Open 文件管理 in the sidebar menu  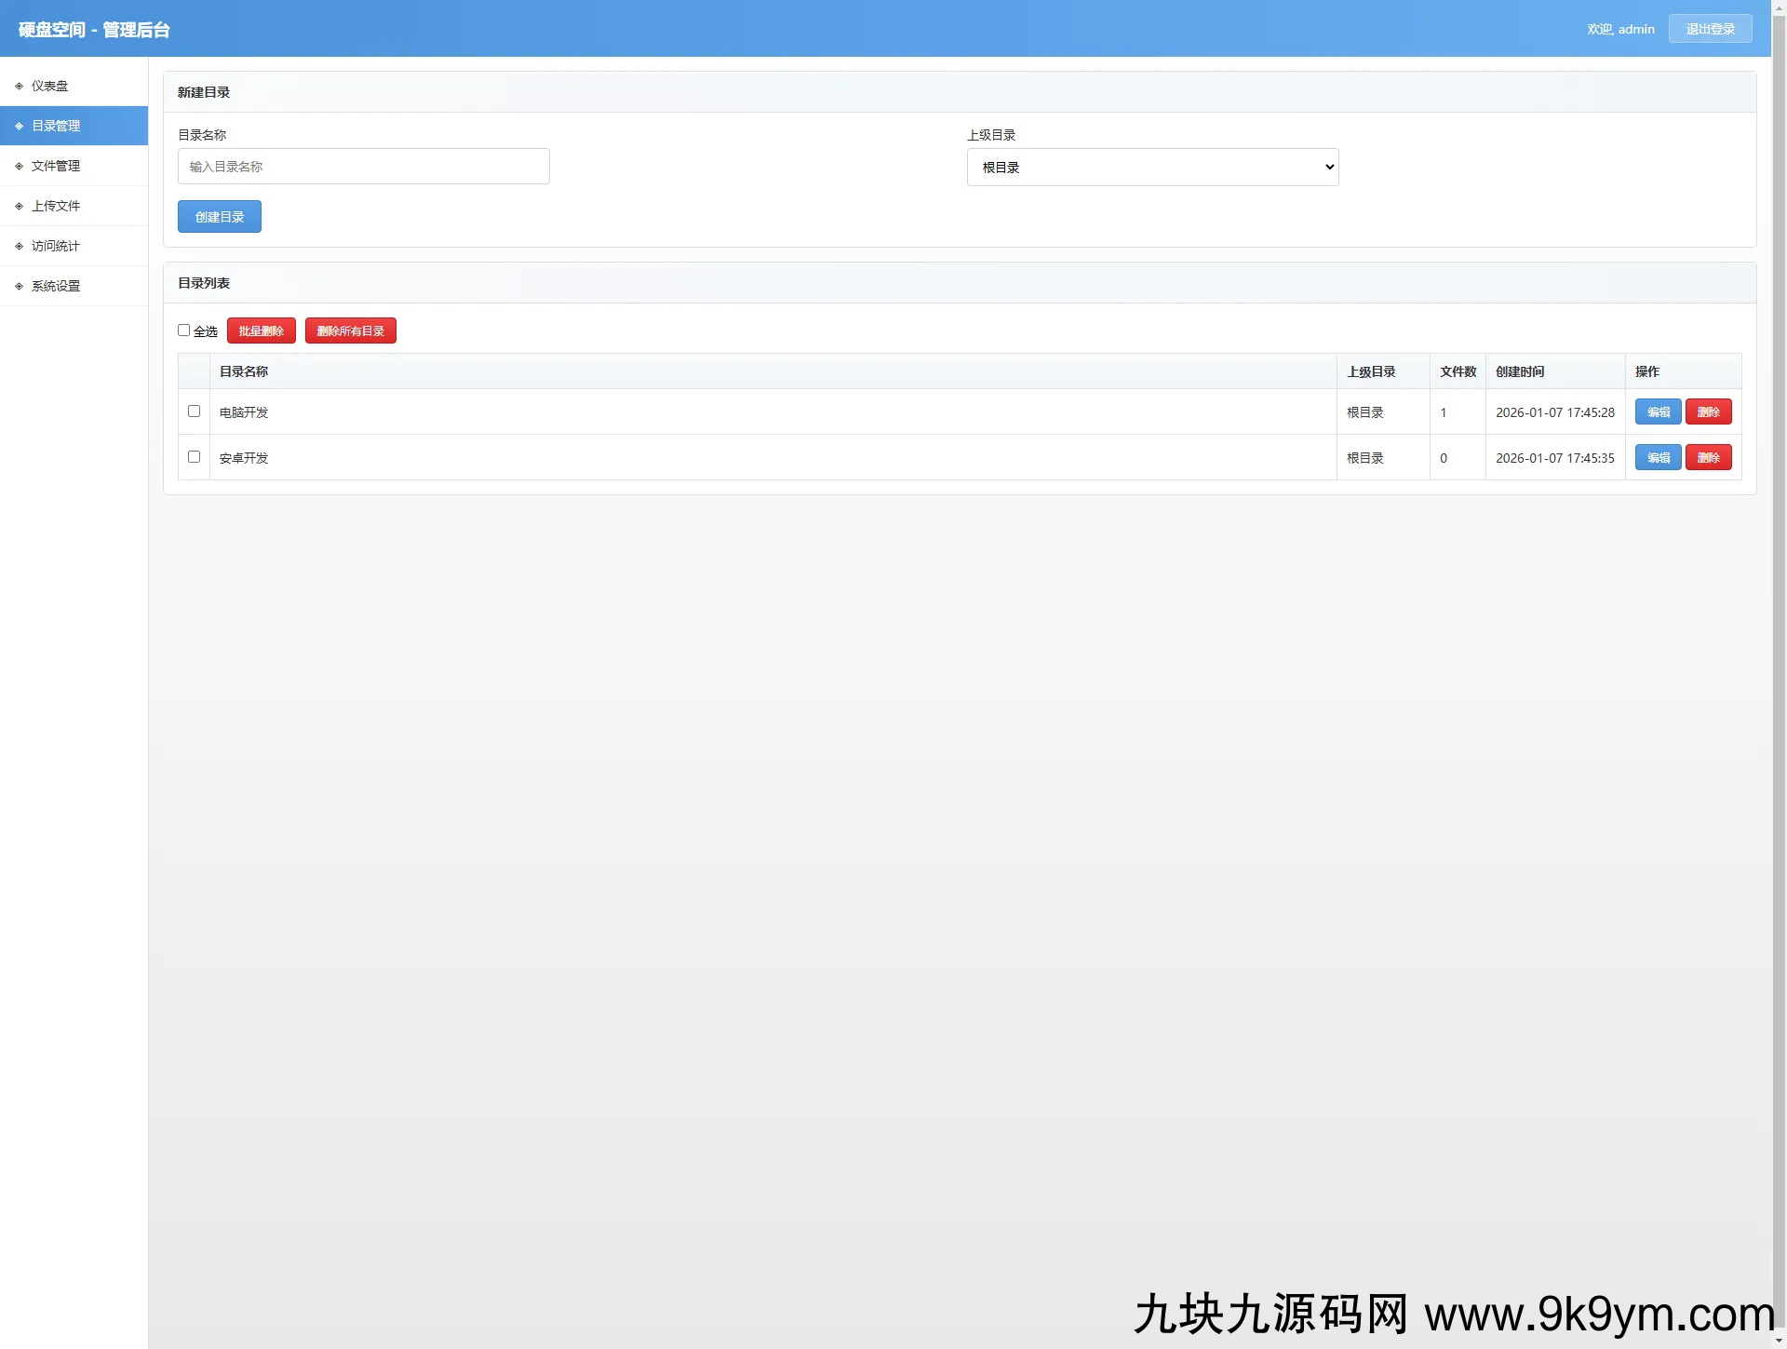coord(56,166)
